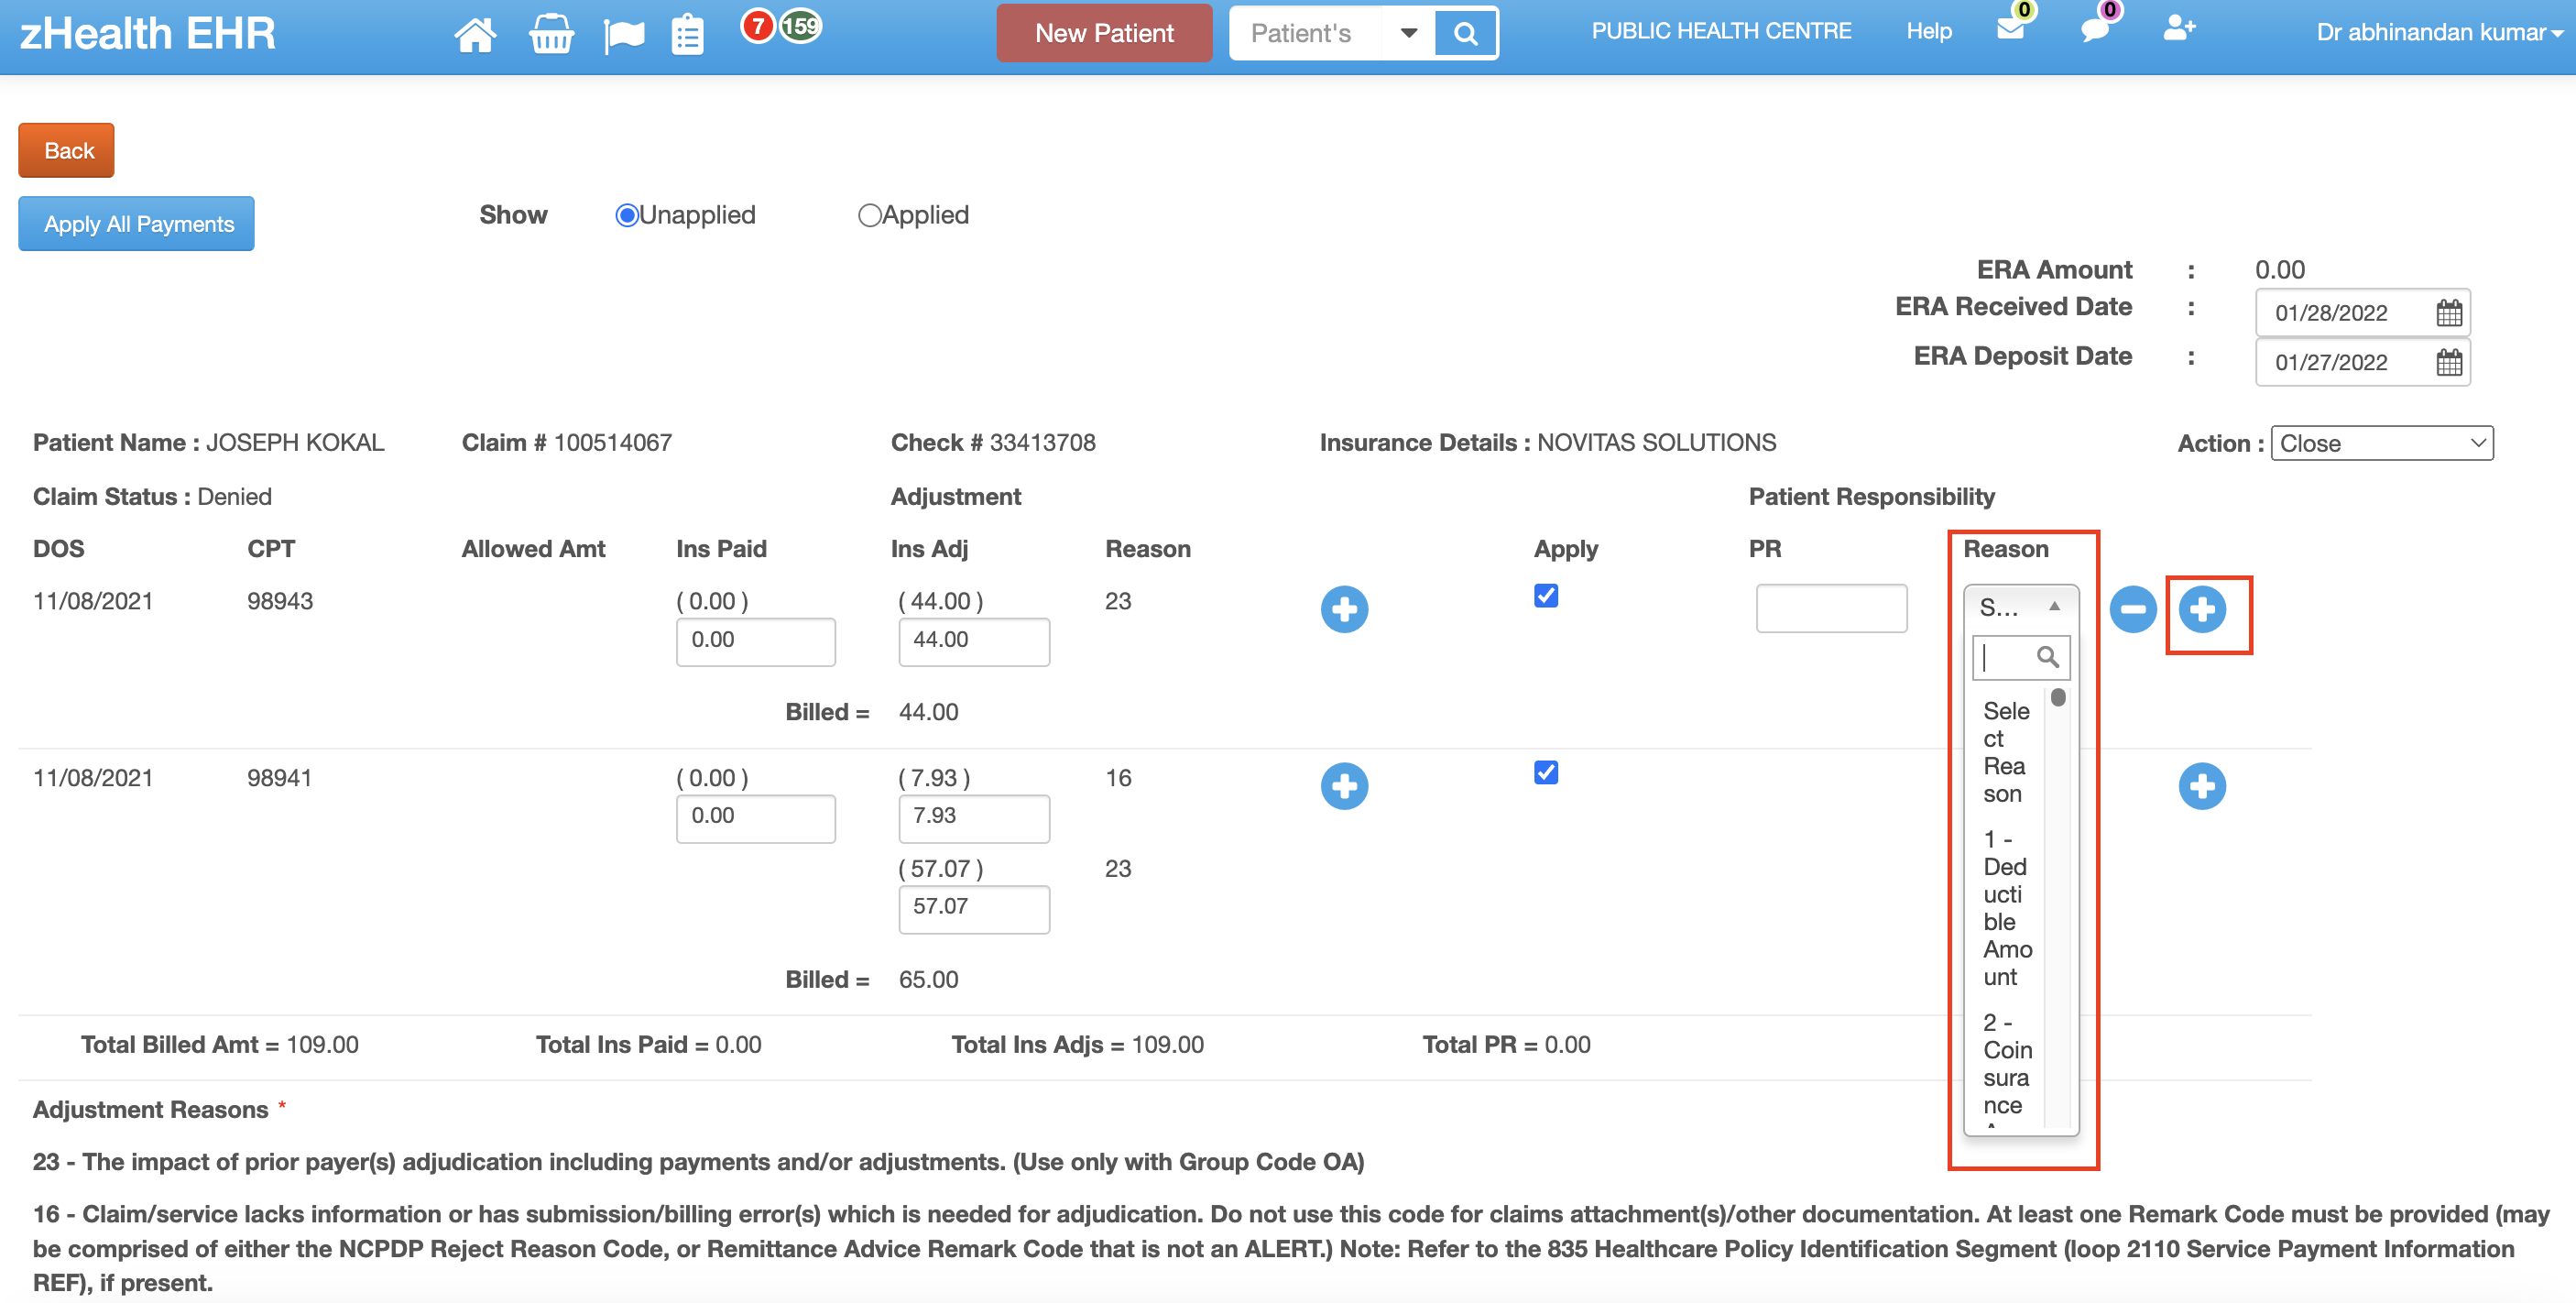
Task: Open the red 7 notification badge
Action: pyautogui.click(x=758, y=26)
